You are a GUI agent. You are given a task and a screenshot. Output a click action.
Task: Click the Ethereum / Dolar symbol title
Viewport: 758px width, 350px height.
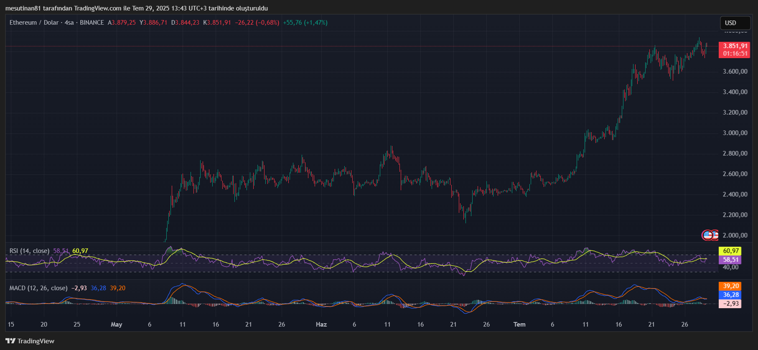tap(34, 23)
